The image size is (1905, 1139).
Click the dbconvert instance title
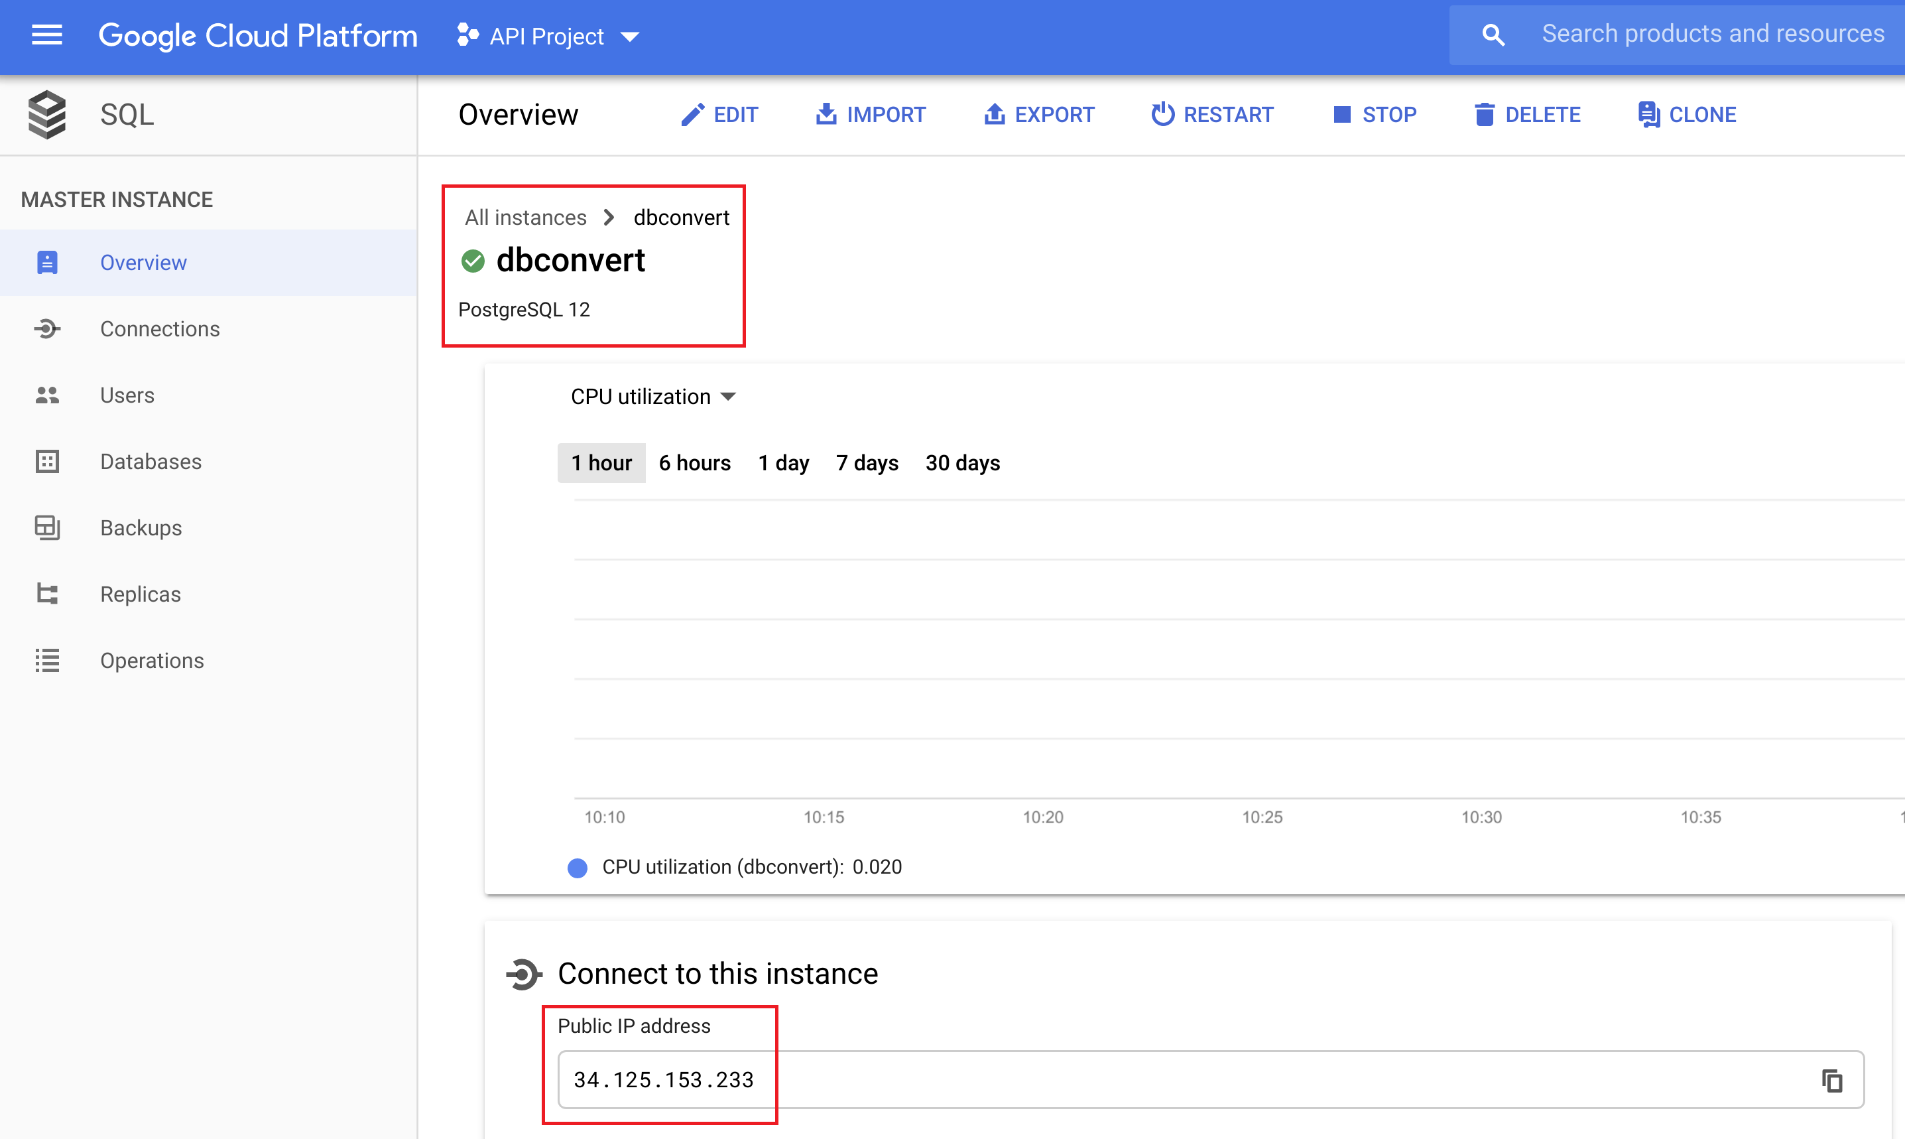coord(571,260)
